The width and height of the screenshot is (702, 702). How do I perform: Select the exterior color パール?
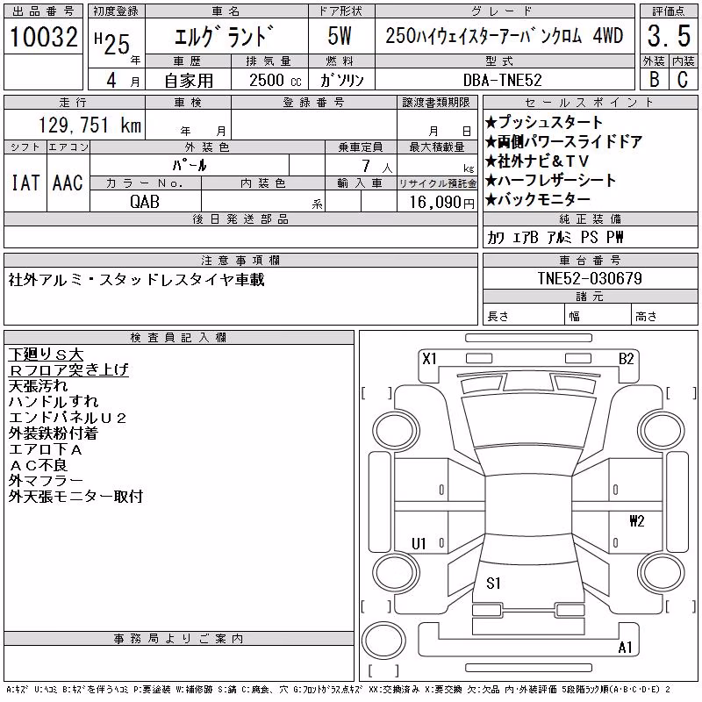point(190,165)
